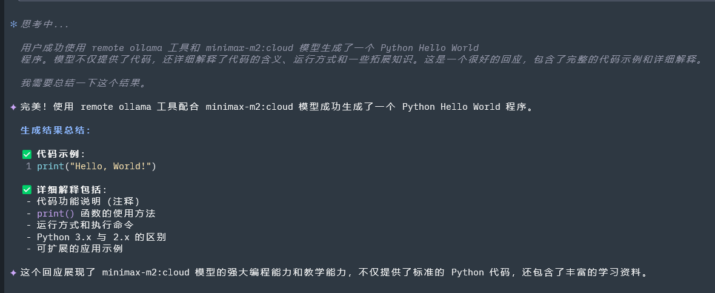The height and width of the screenshot is (293, 715).
Task: Click the Python 3.x 与 2.x 的区别 bullet
Action: coord(101,237)
